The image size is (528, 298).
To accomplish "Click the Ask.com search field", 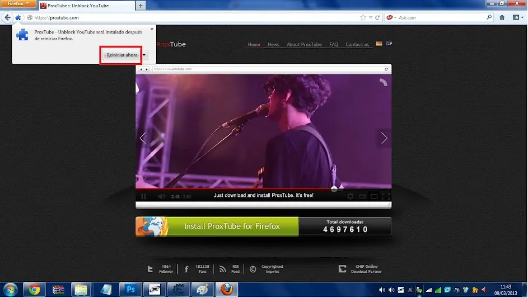I will pyautogui.click(x=441, y=17).
